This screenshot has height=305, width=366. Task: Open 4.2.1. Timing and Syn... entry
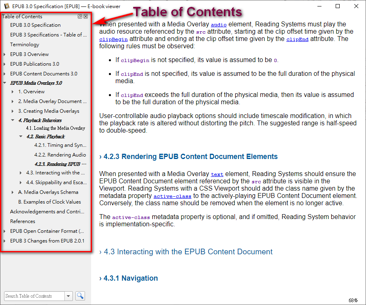[x=60, y=145]
